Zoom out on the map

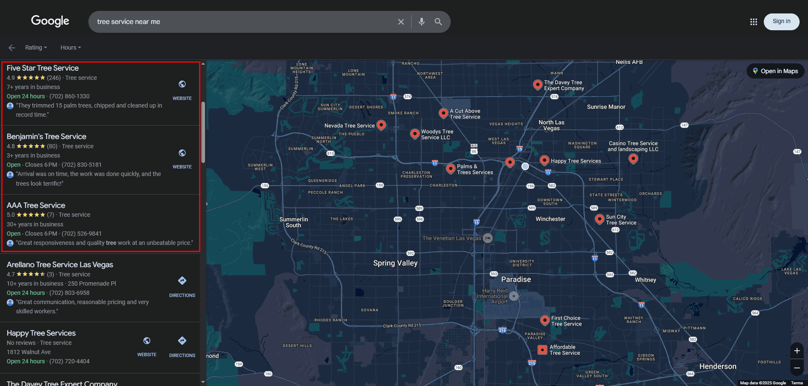(797, 368)
